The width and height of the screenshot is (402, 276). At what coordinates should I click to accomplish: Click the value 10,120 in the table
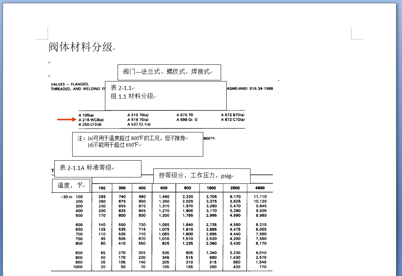[260, 202]
